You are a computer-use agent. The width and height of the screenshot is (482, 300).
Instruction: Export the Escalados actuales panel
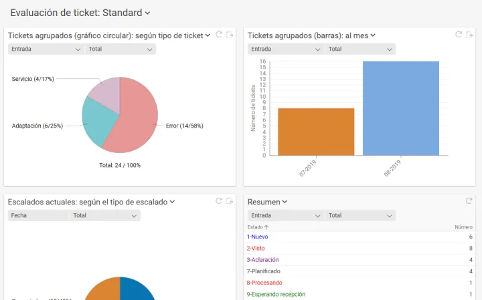[229, 201]
